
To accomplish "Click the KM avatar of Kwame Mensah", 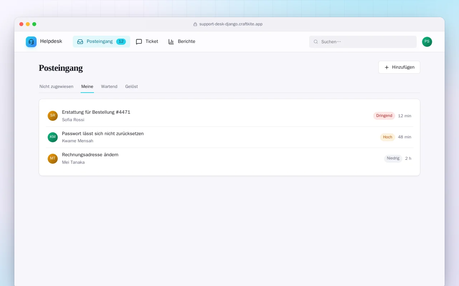I will 53,137.
